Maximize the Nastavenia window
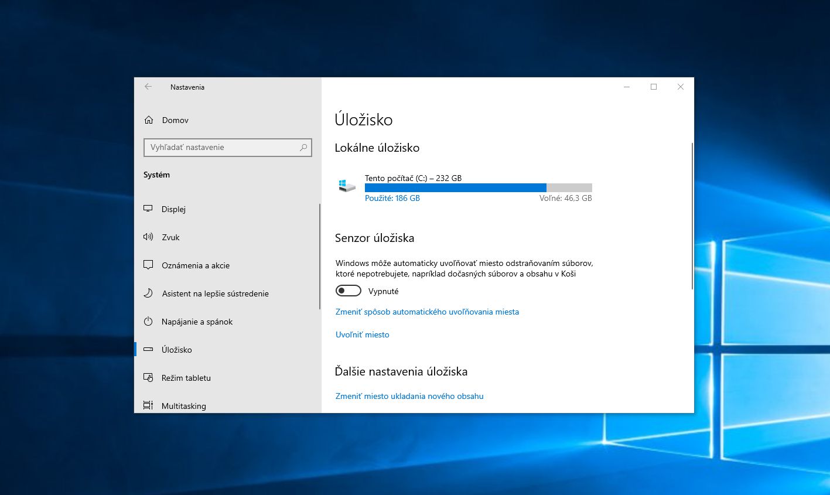The height and width of the screenshot is (495, 830). point(654,87)
